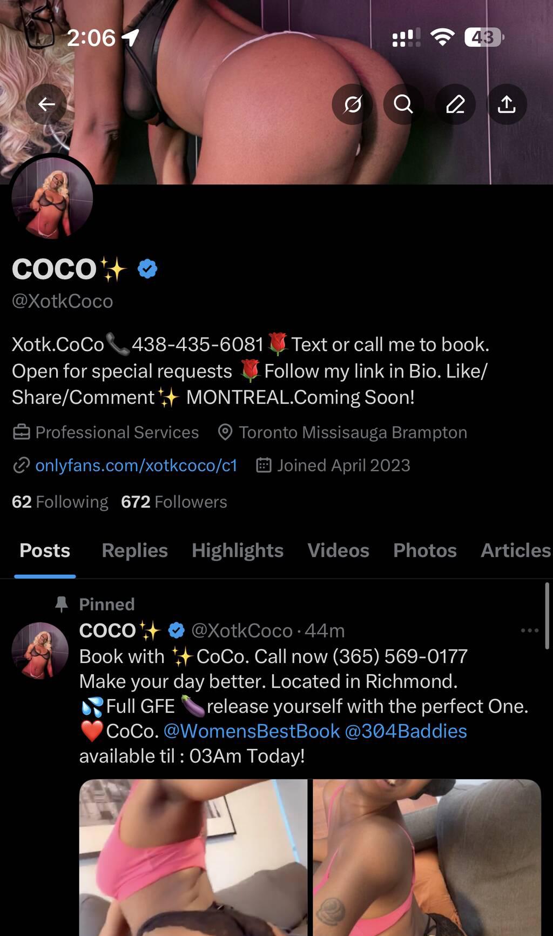
Task: Open the round profile avatar photo
Action: (x=52, y=198)
